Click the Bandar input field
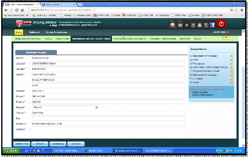 pyautogui.click(x=108, y=91)
